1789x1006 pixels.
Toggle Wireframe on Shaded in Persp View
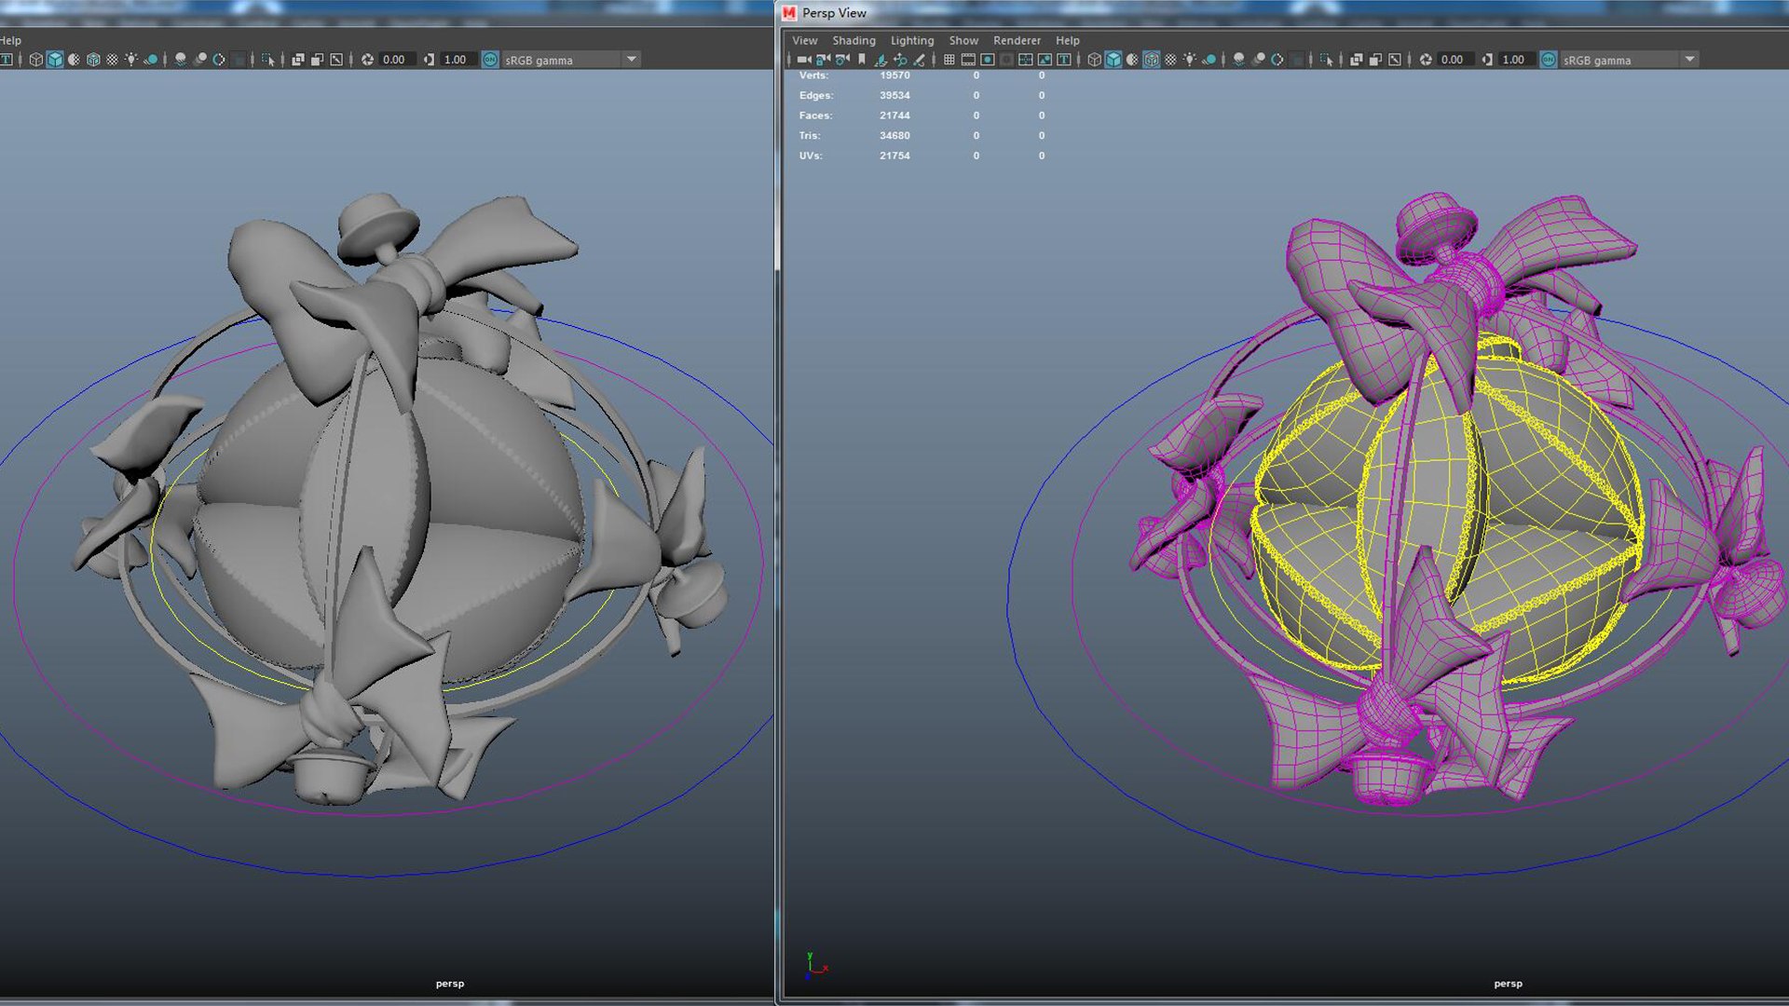pyautogui.click(x=1152, y=60)
